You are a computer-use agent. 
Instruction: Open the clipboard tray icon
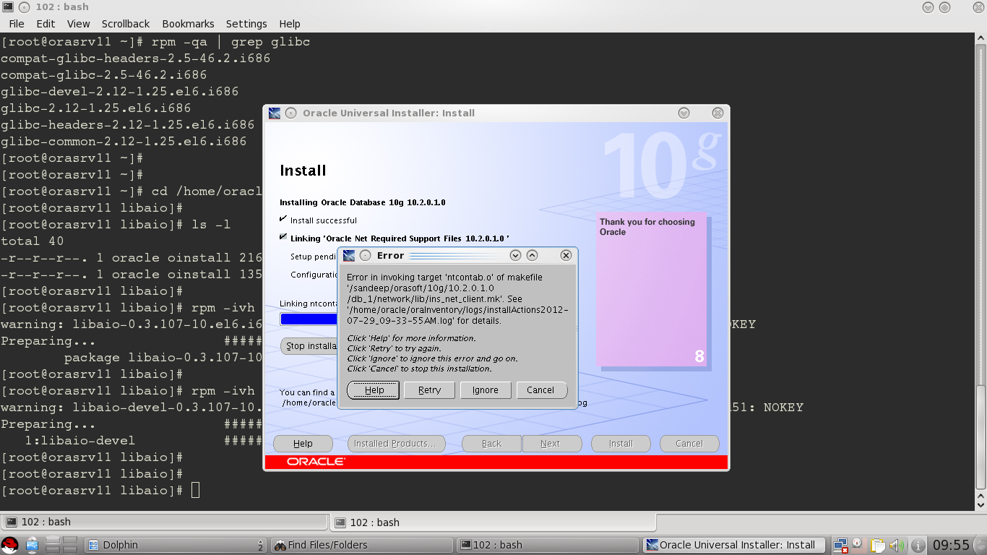878,546
